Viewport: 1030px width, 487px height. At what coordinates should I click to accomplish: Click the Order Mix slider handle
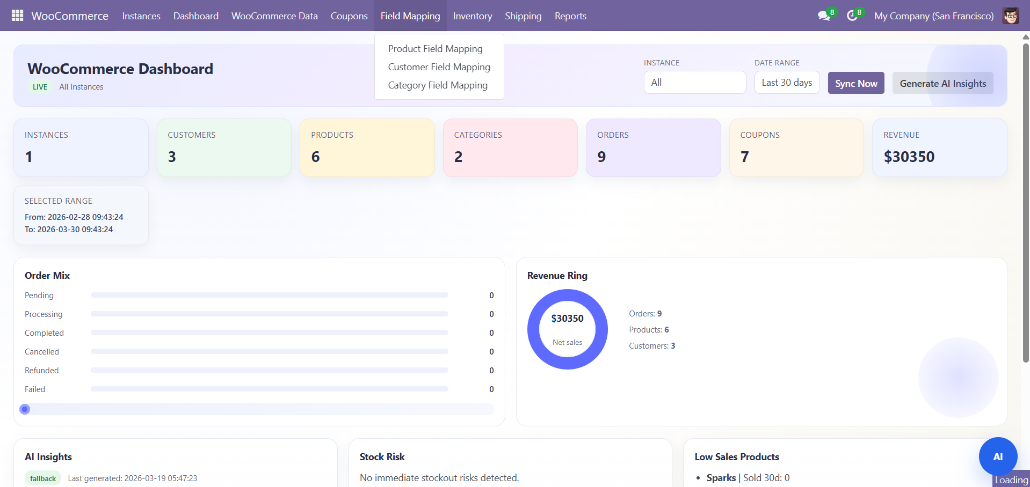[x=25, y=409]
